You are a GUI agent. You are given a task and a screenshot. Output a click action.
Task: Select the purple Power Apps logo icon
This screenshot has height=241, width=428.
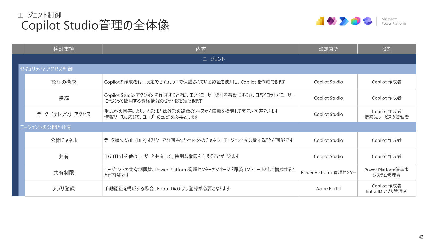click(x=332, y=21)
